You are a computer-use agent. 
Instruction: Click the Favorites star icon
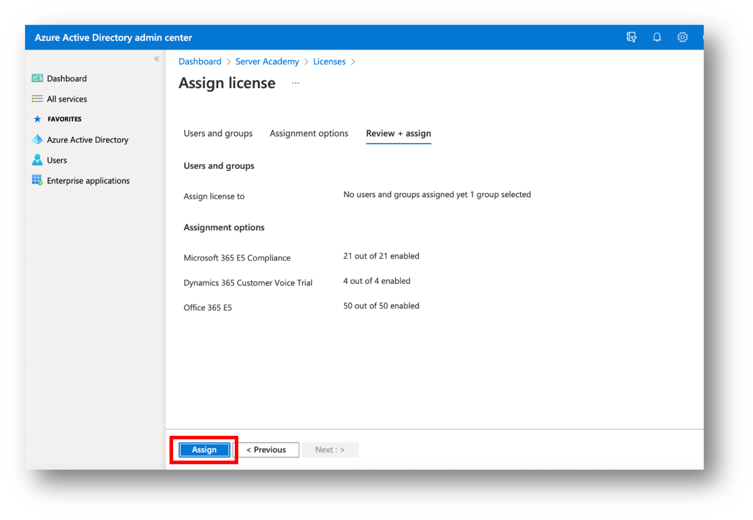pos(37,119)
